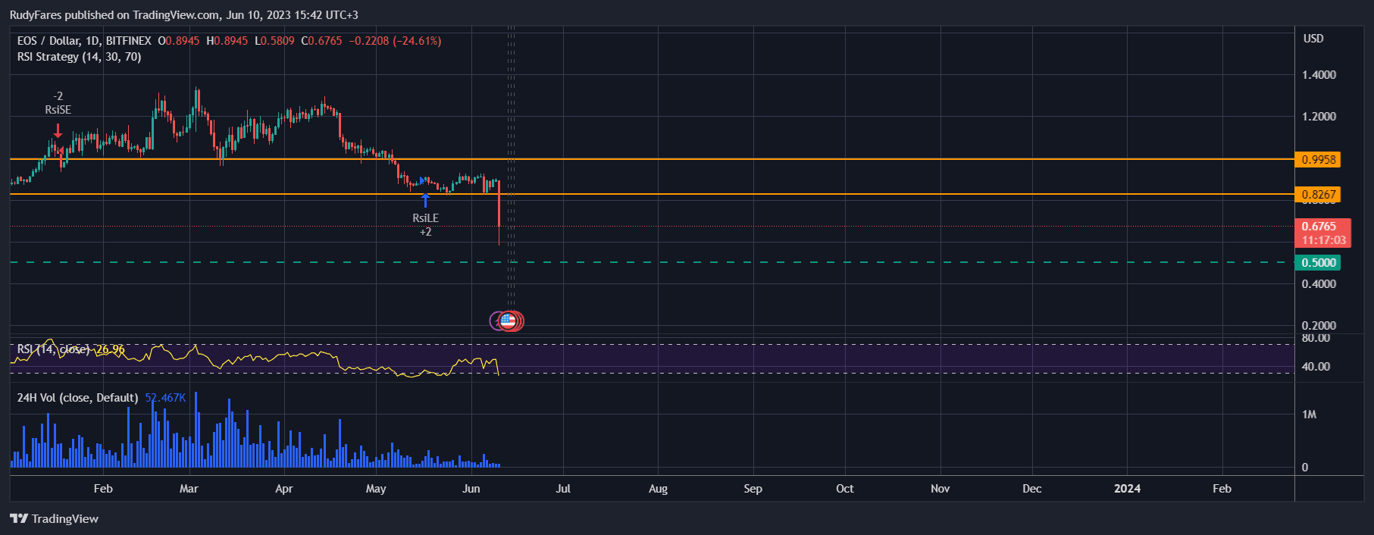Click the 1.4000 level on price scale
This screenshot has height=535, width=1374.
pos(1319,75)
